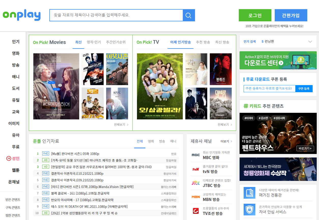Click the onplay logo
The width and height of the screenshot is (319, 220).
pos(22,15)
